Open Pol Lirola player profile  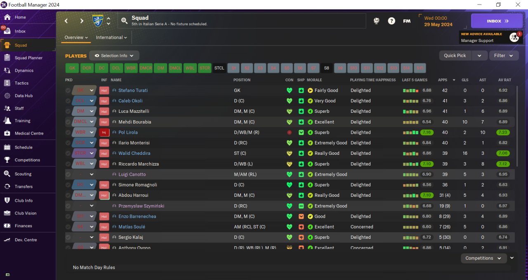(x=128, y=133)
